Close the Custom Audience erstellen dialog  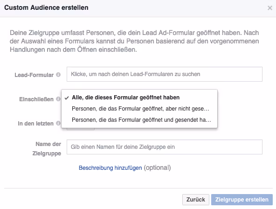(x=269, y=8)
